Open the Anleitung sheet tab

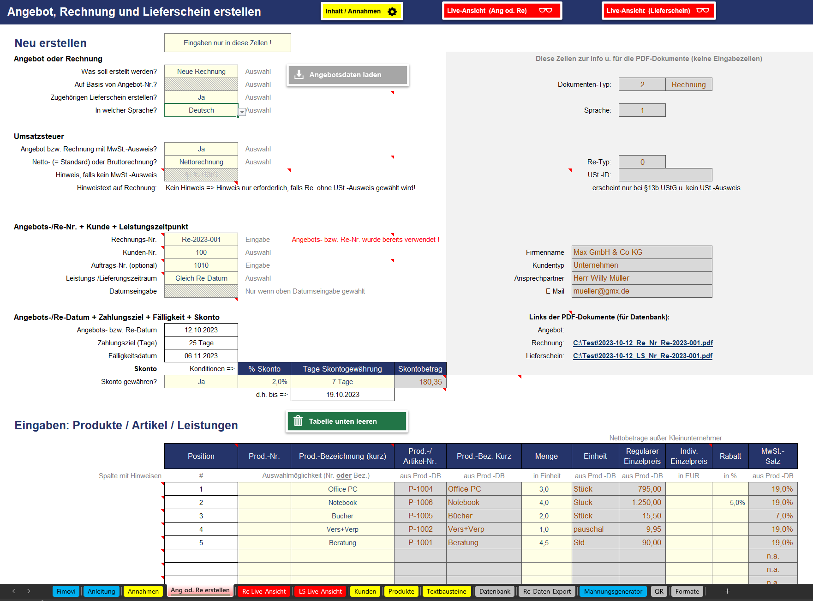pos(102,591)
